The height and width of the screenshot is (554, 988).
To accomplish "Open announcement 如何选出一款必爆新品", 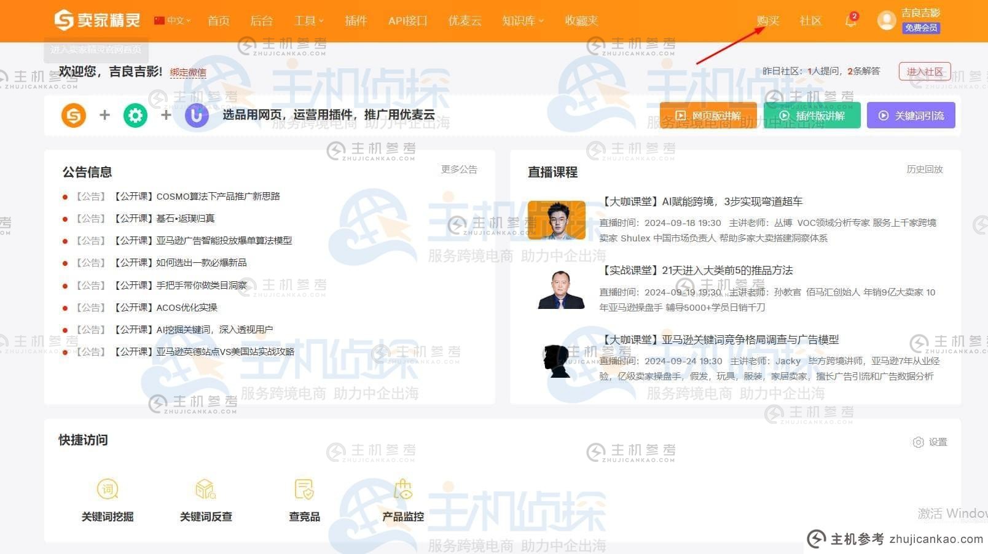I will coord(180,262).
